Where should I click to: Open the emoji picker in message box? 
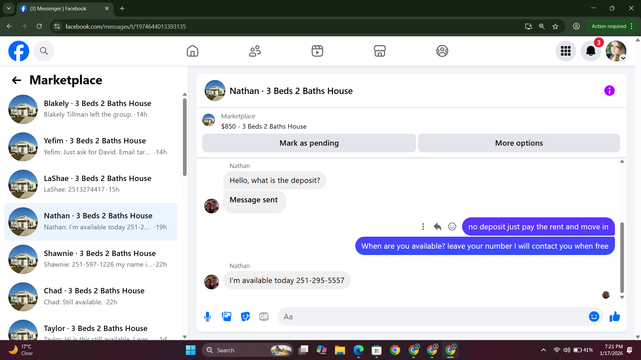[594, 317]
